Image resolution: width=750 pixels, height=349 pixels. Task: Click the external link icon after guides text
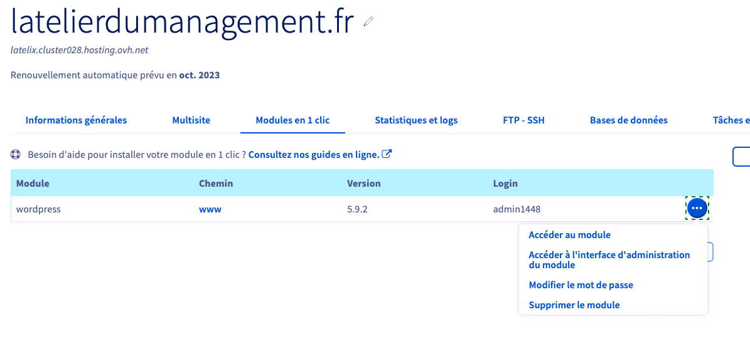[387, 154]
